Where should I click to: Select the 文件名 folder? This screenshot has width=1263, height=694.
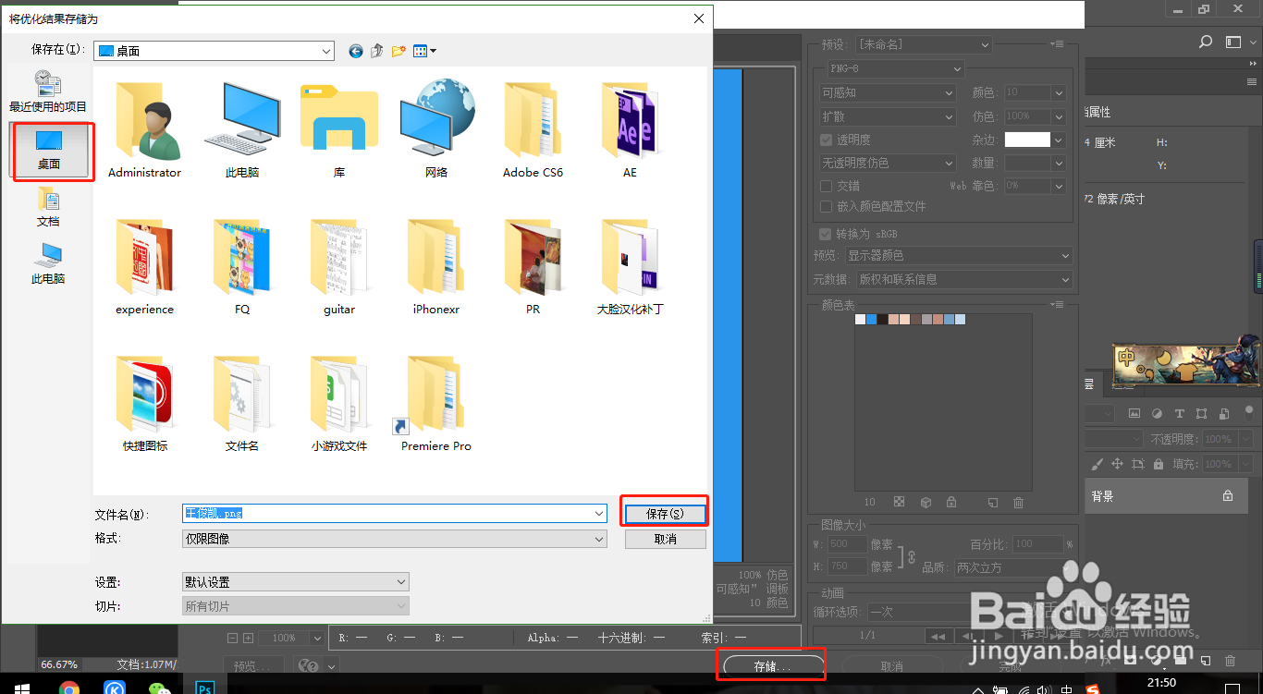(x=242, y=403)
